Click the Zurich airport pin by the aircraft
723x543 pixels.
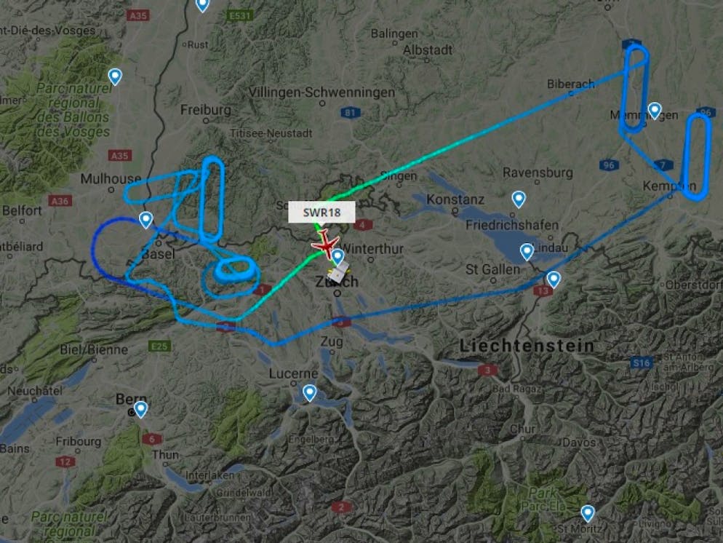[x=338, y=256]
